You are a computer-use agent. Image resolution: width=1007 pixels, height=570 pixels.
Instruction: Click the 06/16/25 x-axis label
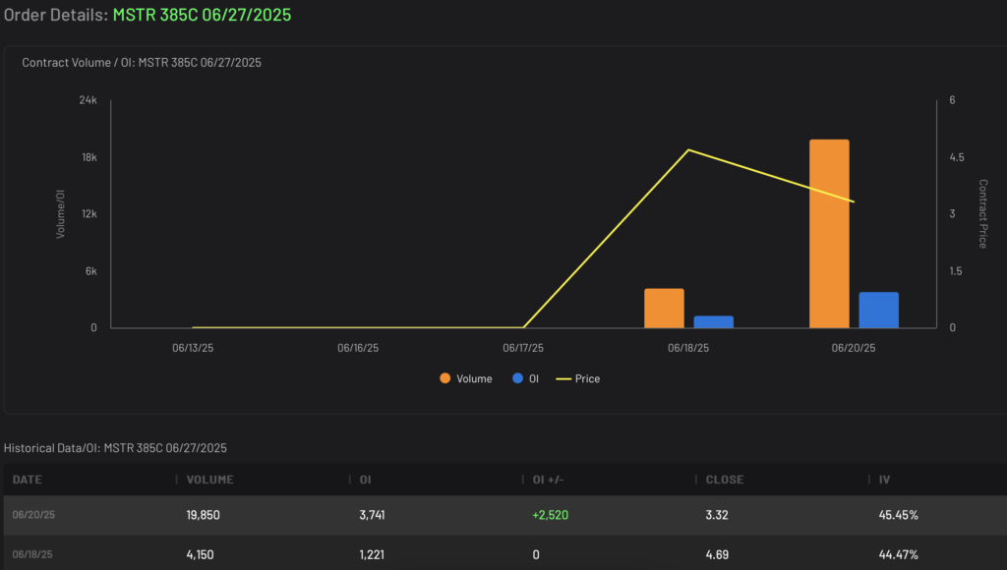358,348
